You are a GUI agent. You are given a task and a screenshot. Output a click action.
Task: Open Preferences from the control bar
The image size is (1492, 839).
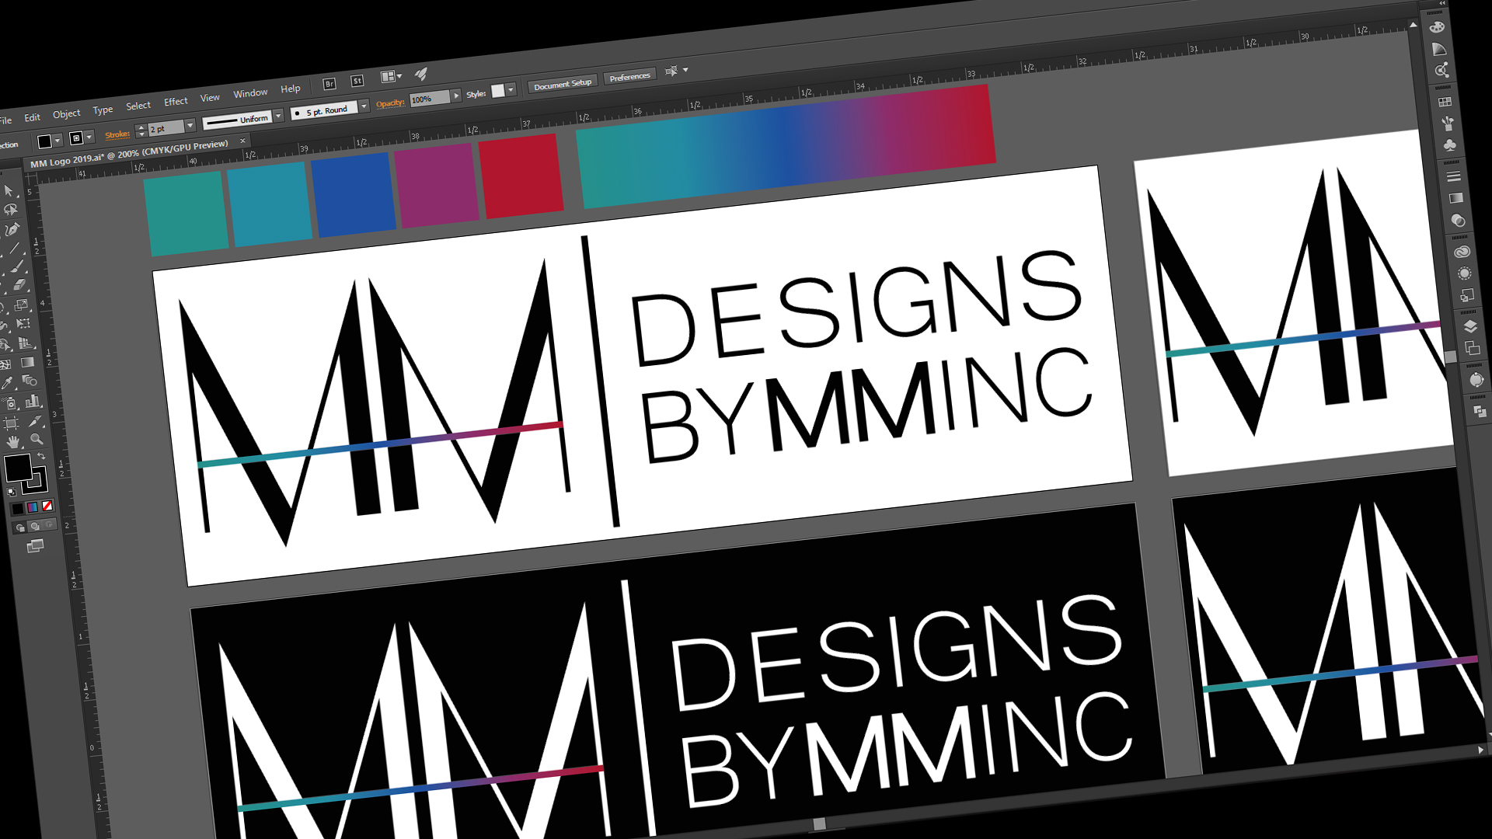(629, 75)
